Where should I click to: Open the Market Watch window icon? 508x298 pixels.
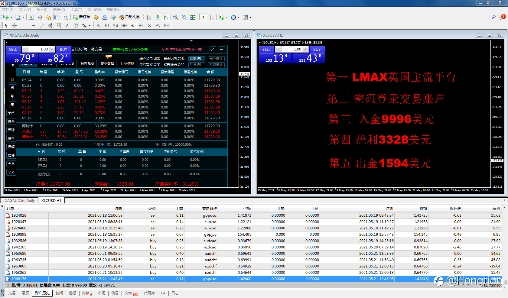31,17
